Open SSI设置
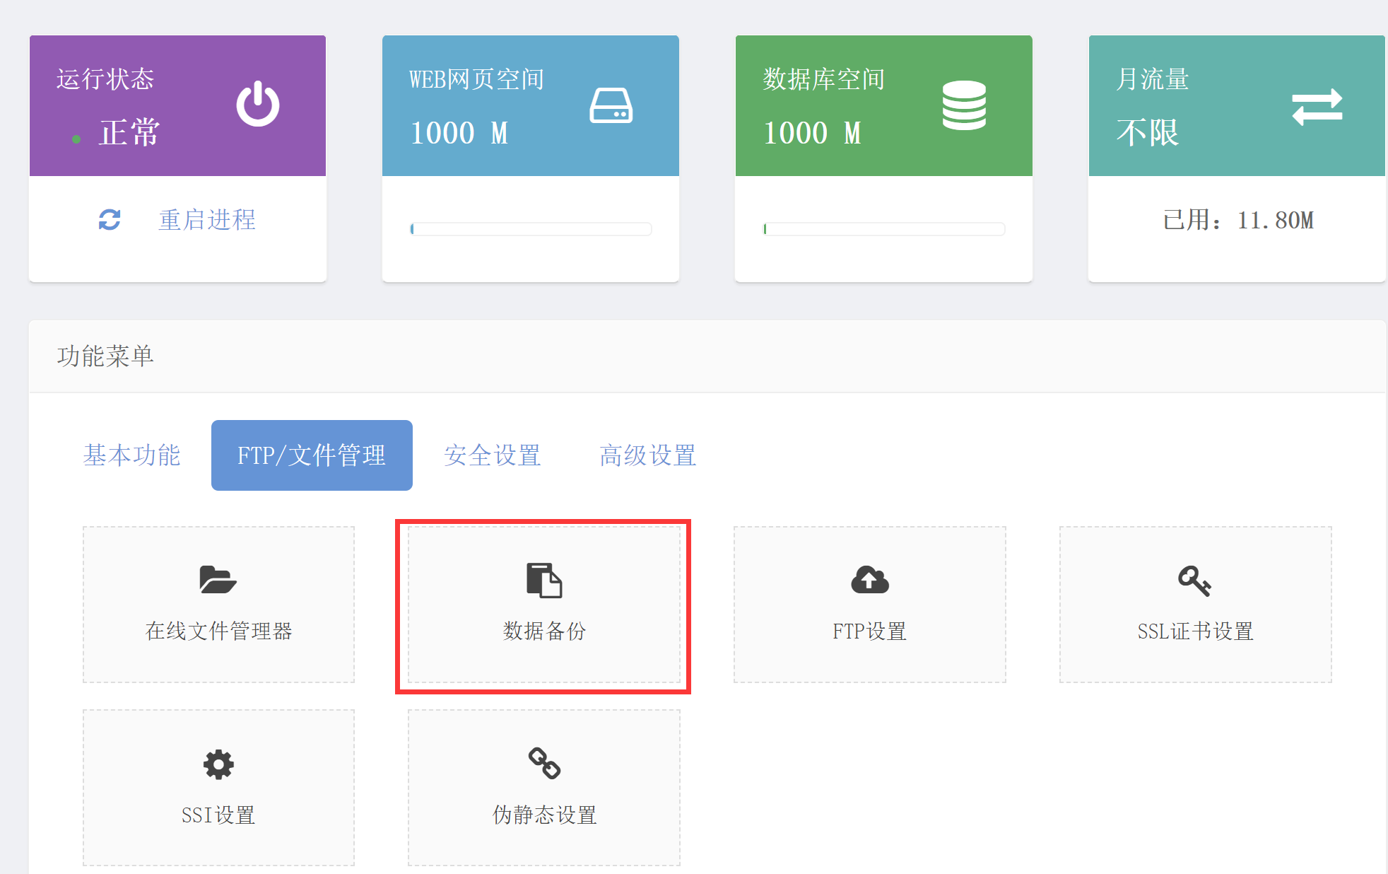Image resolution: width=1388 pixels, height=874 pixels. click(x=218, y=788)
